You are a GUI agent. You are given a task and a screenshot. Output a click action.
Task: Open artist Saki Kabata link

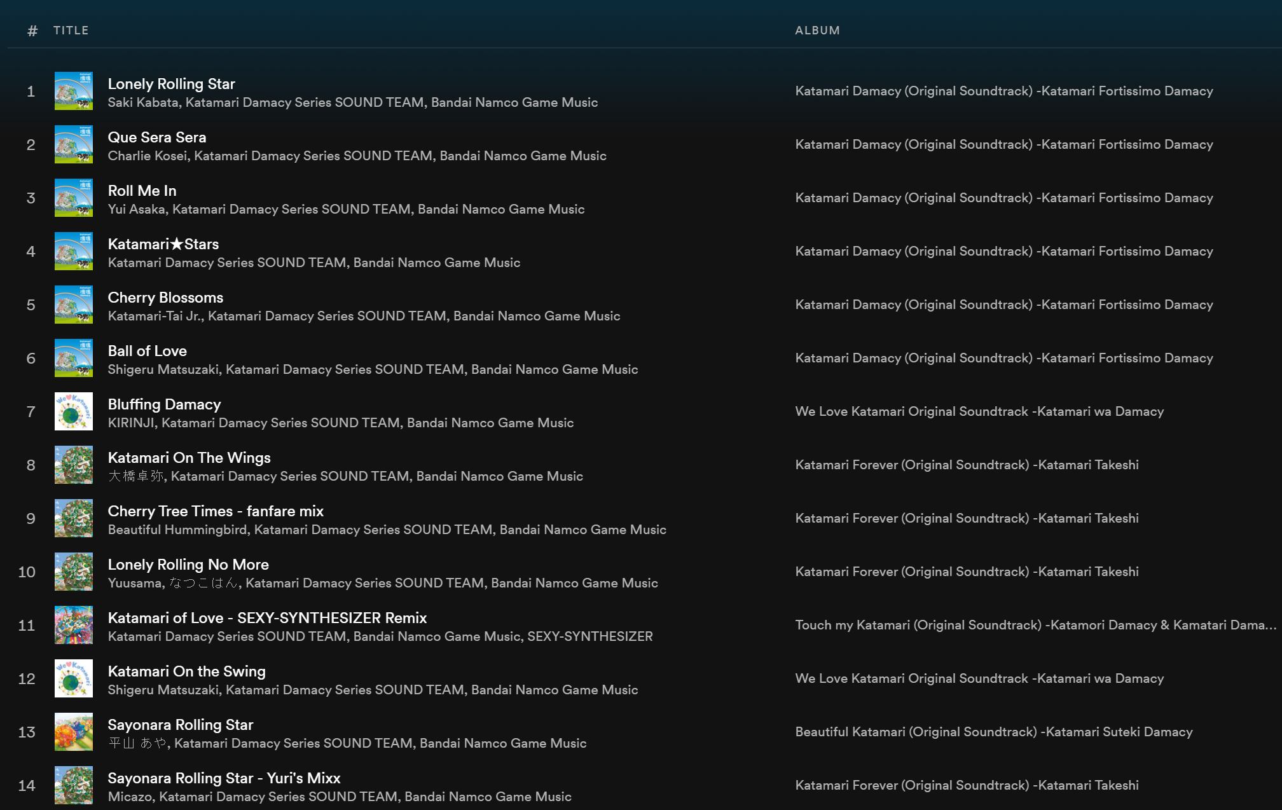click(x=143, y=102)
